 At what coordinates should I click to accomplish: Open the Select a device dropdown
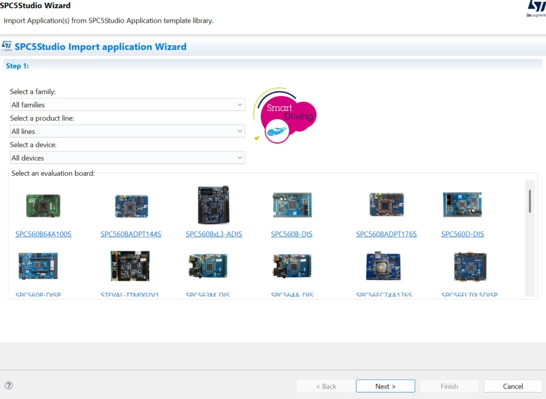coord(127,158)
